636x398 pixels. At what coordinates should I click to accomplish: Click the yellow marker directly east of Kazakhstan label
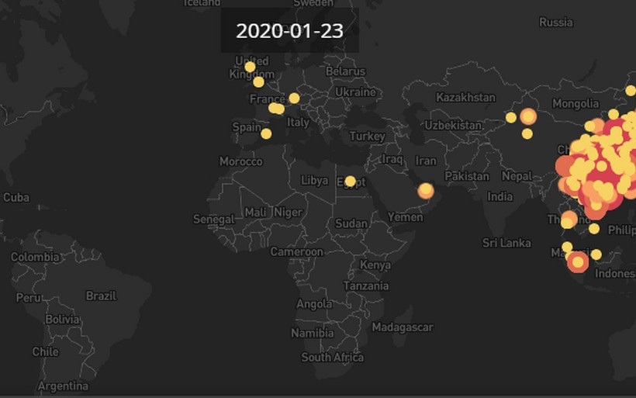[x=510, y=117]
